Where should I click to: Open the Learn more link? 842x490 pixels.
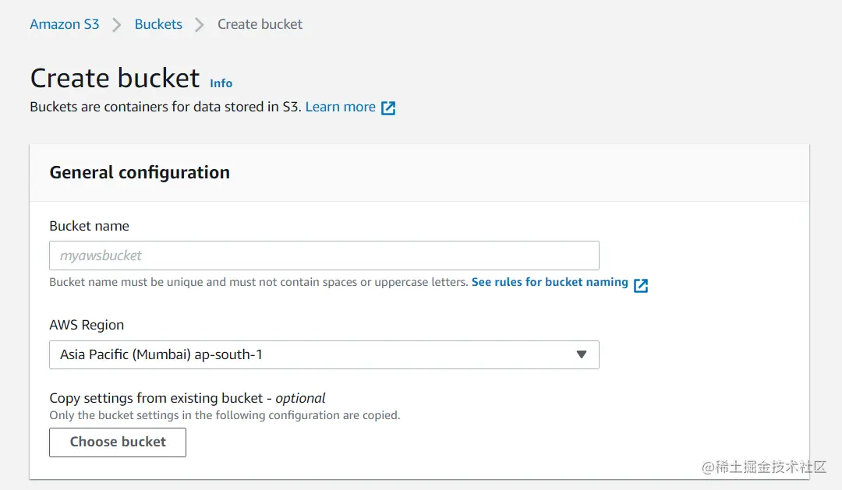tap(341, 107)
